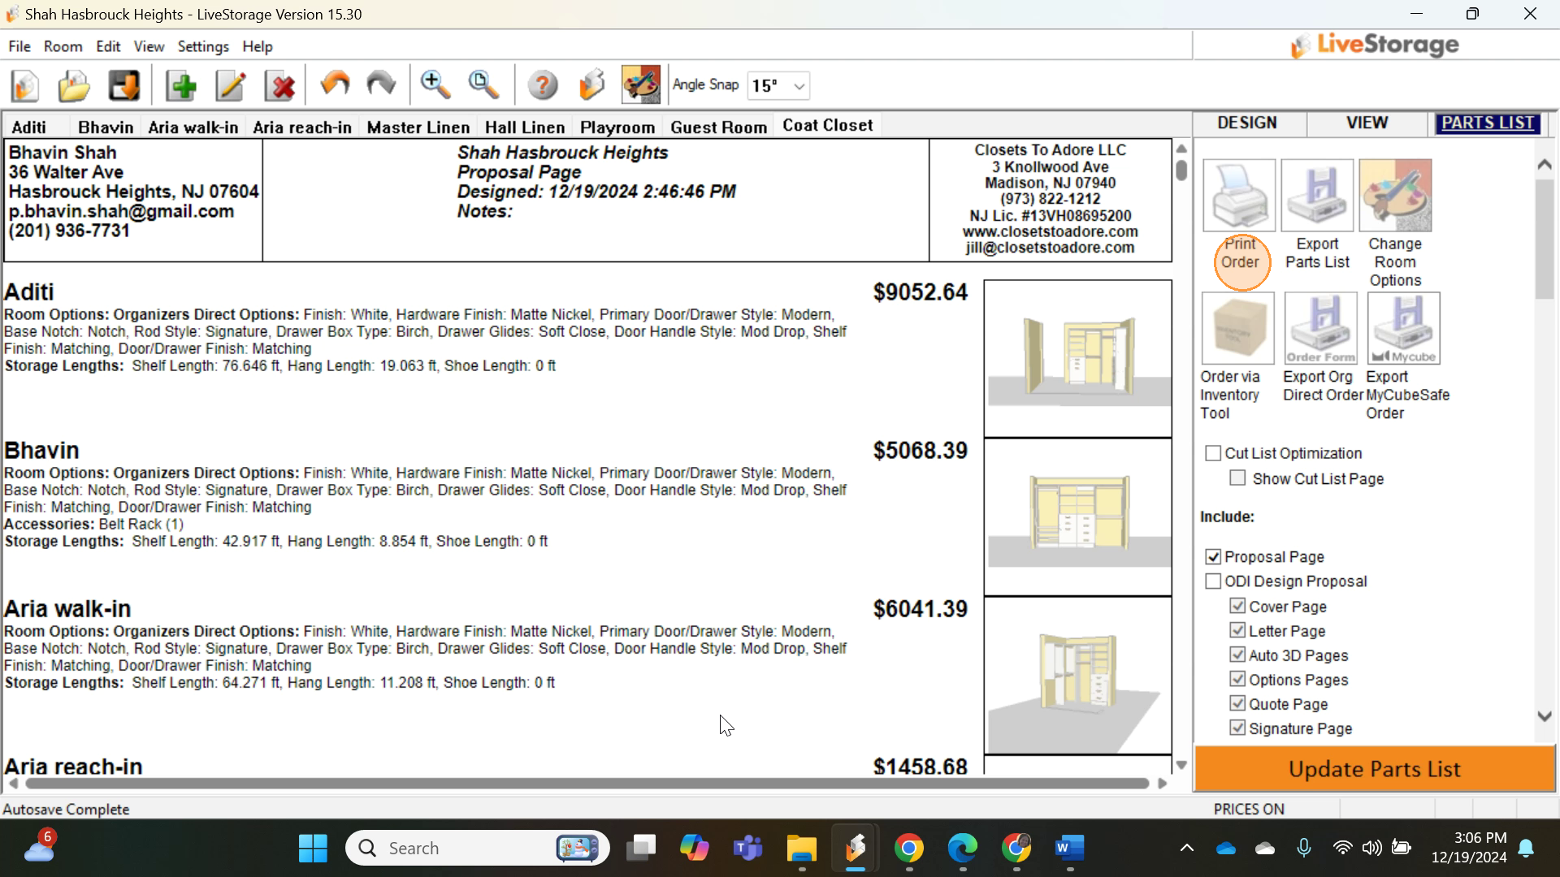Enable the Cut List Optimization checkbox
Screen dimensions: 1560x877
[x=1213, y=453]
